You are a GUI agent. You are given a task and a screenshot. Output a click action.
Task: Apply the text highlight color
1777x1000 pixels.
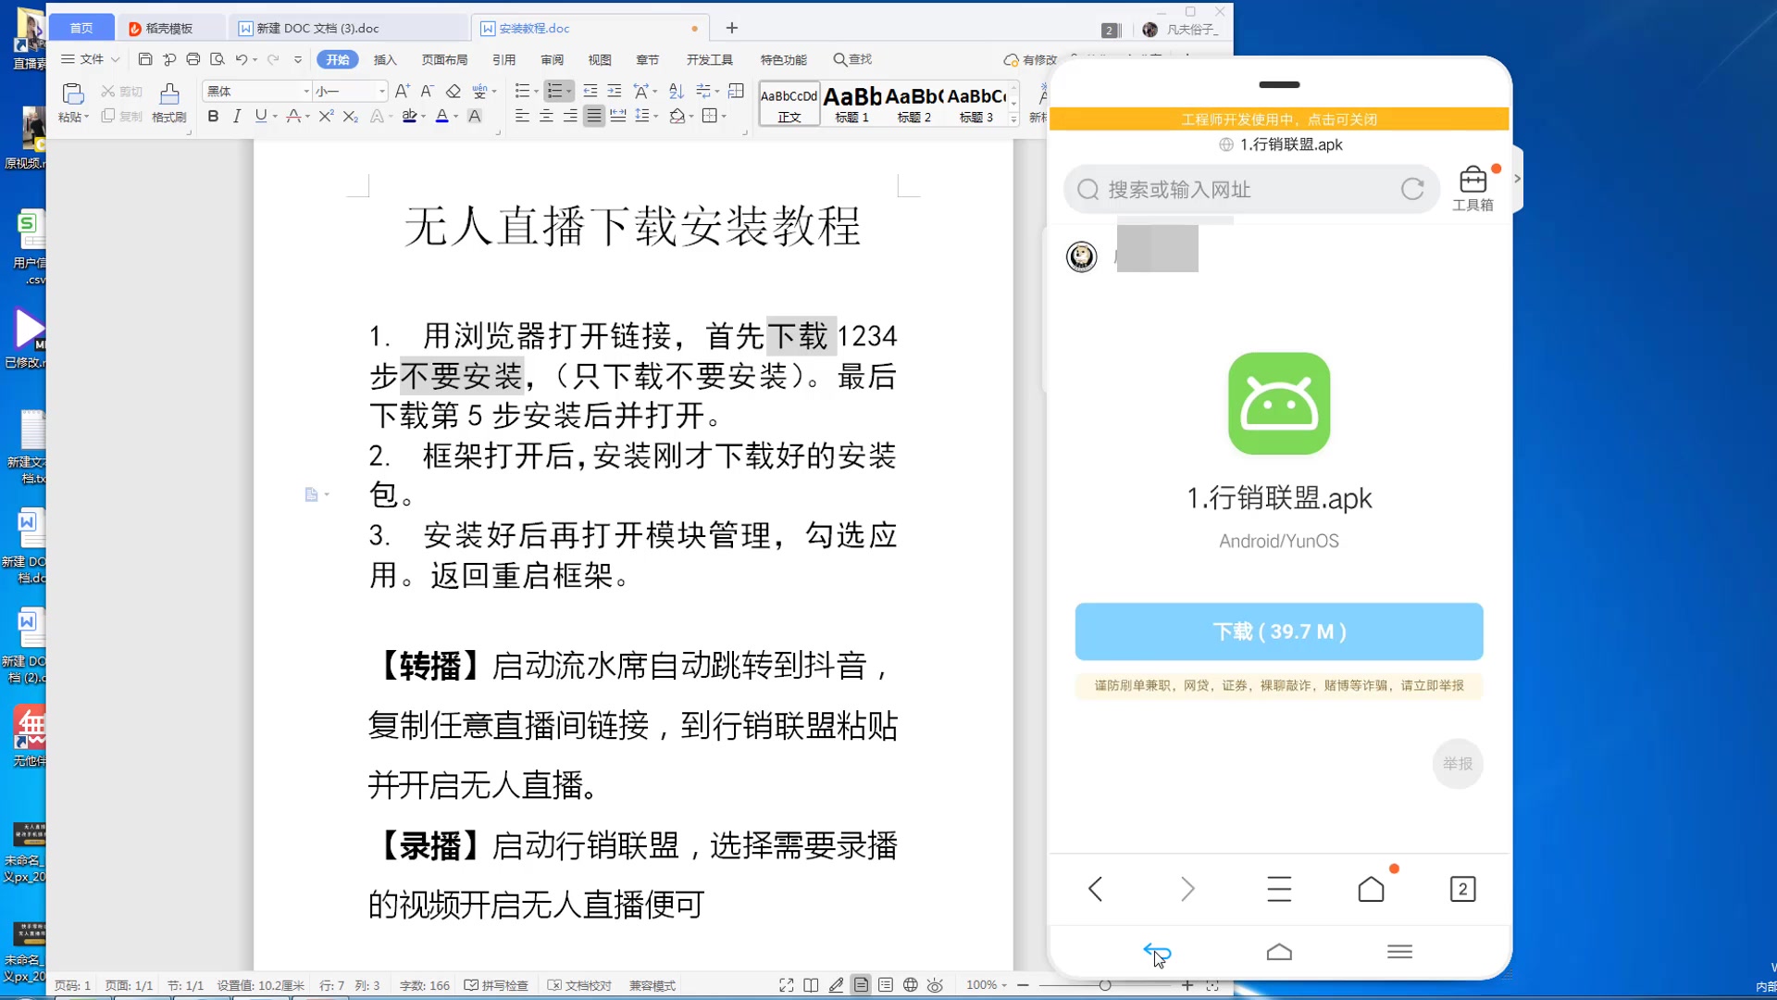[409, 116]
